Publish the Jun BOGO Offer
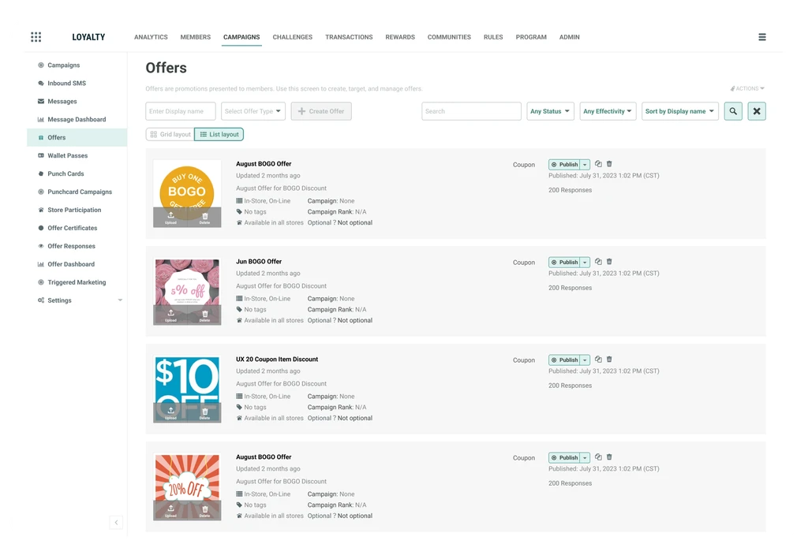 coord(564,263)
